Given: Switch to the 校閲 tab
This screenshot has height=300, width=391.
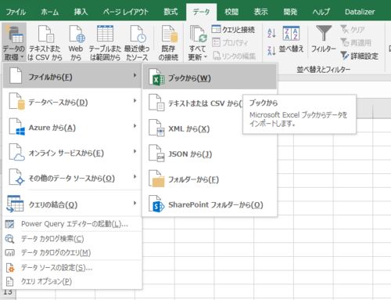Looking at the screenshot, I should (231, 12).
